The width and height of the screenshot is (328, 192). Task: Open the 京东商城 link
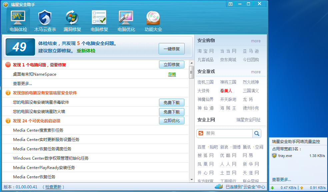click(228, 60)
